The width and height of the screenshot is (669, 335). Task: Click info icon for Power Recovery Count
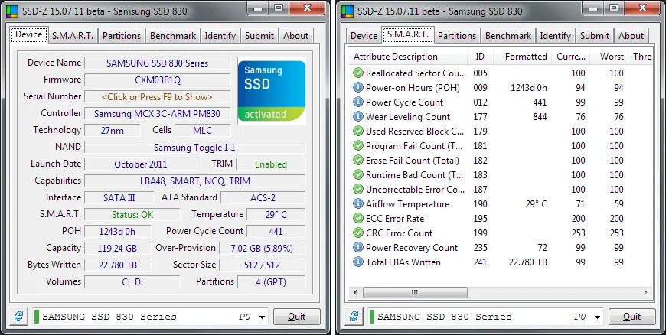tap(358, 247)
